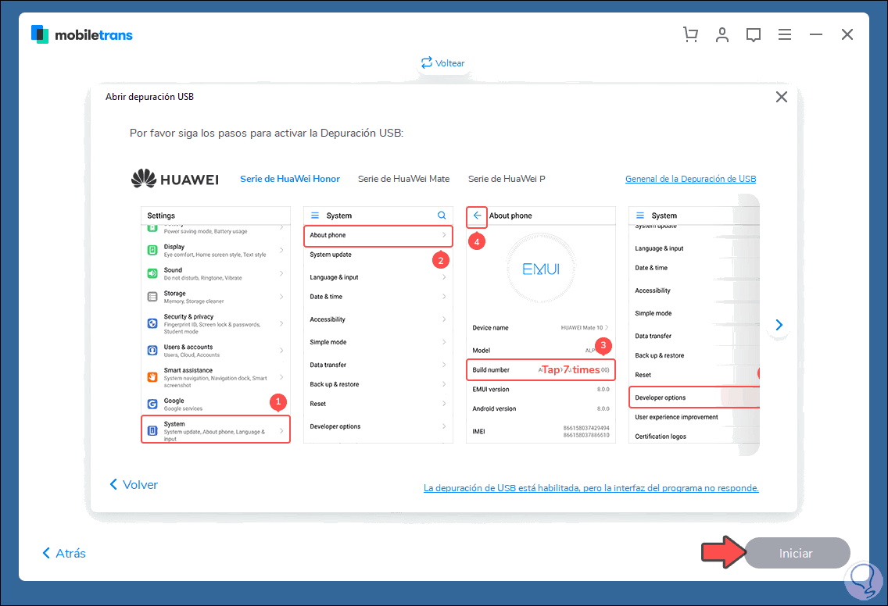Select Serie de HuaWei Mate tab
Screen dimensions: 888x606
[404, 179]
